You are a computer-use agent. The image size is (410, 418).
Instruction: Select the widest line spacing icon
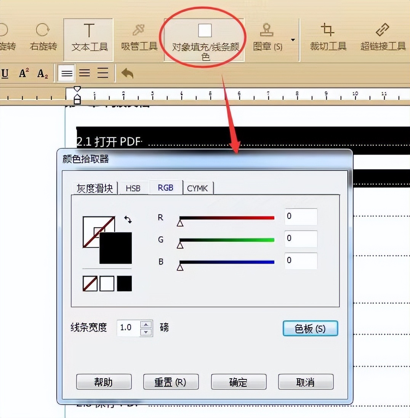pyautogui.click(x=103, y=73)
